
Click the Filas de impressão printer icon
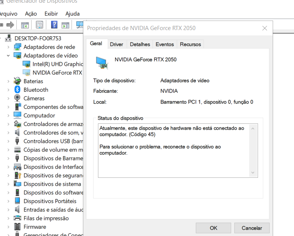(x=17, y=218)
